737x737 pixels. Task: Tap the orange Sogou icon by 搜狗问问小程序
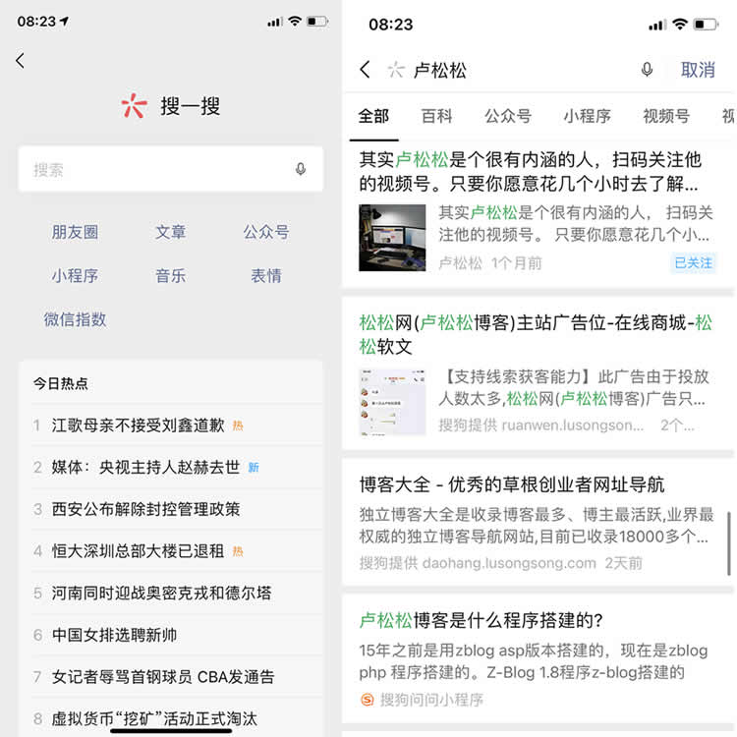point(368,700)
